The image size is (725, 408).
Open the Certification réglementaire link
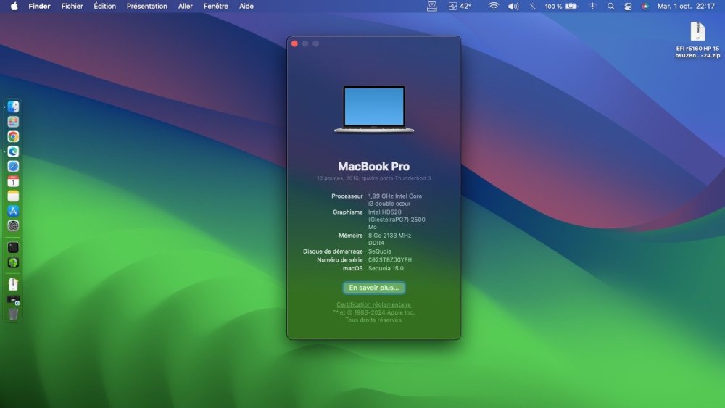click(x=373, y=304)
